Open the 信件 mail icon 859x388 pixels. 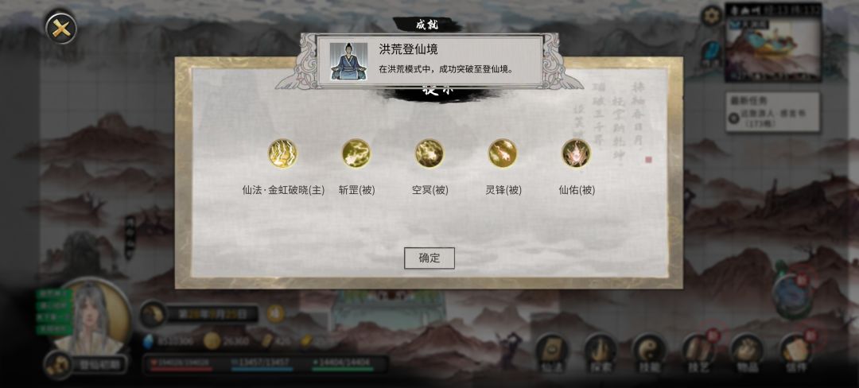796,354
